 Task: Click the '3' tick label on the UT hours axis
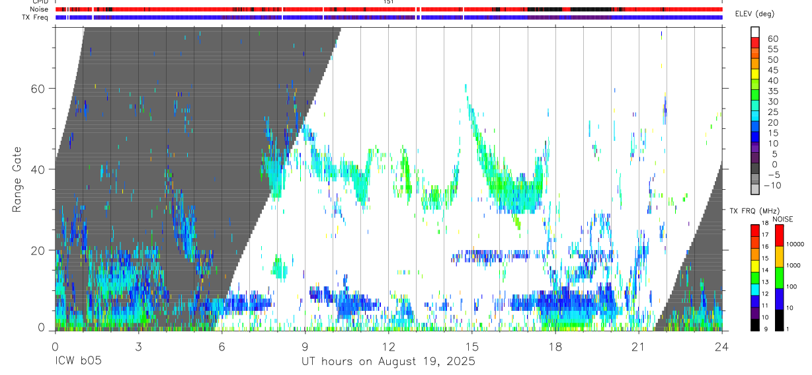[138, 346]
